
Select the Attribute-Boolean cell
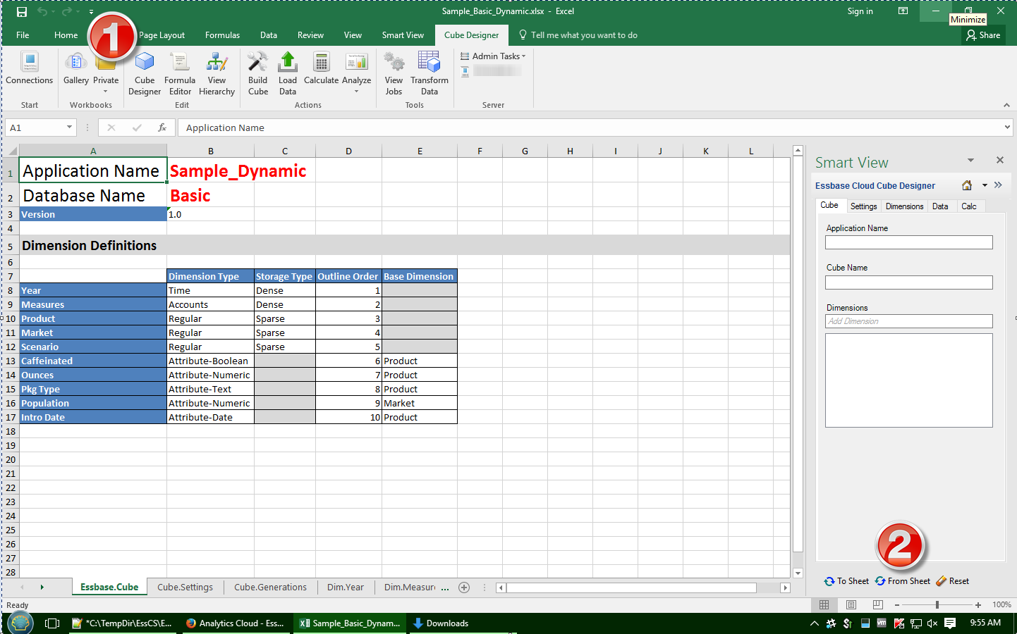[210, 361]
